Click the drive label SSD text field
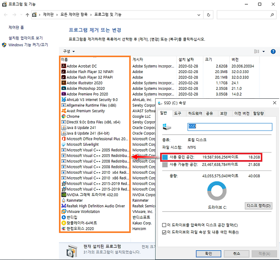The width and height of the screenshot is (280, 260). click(230, 127)
